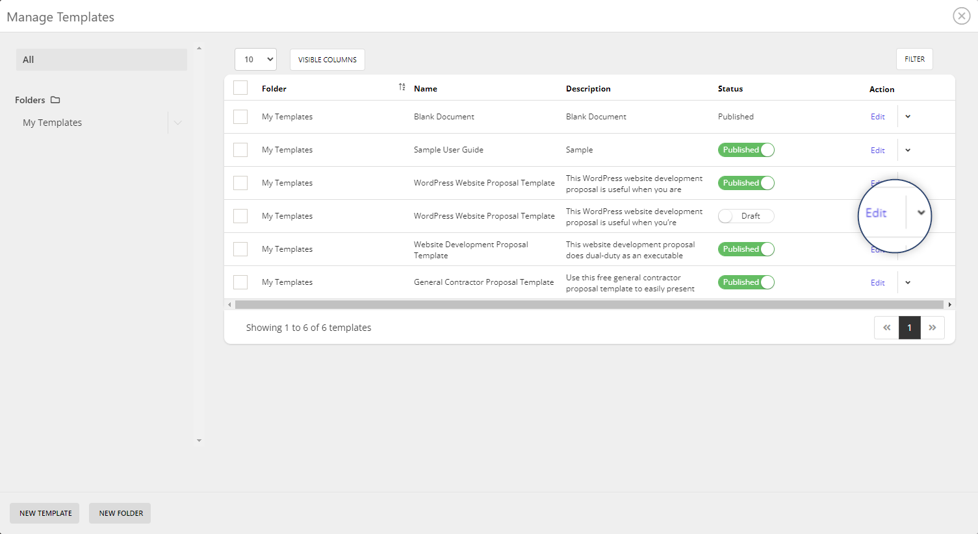The image size is (978, 534).
Task: Select My Templates in the folders list
Action: tap(52, 122)
